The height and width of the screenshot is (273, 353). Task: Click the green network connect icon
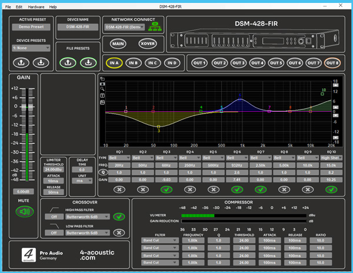click(156, 26)
